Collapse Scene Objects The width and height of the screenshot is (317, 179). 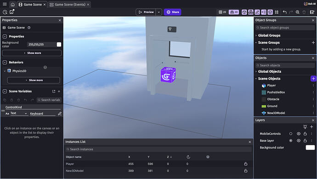[x=256, y=79]
